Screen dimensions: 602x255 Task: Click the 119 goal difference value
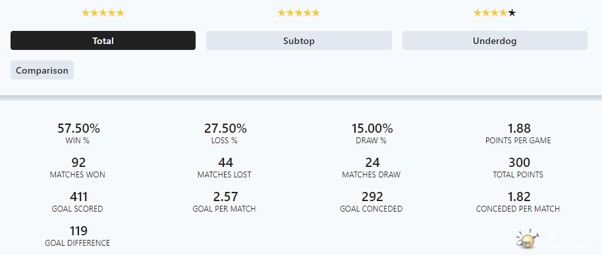click(x=78, y=231)
